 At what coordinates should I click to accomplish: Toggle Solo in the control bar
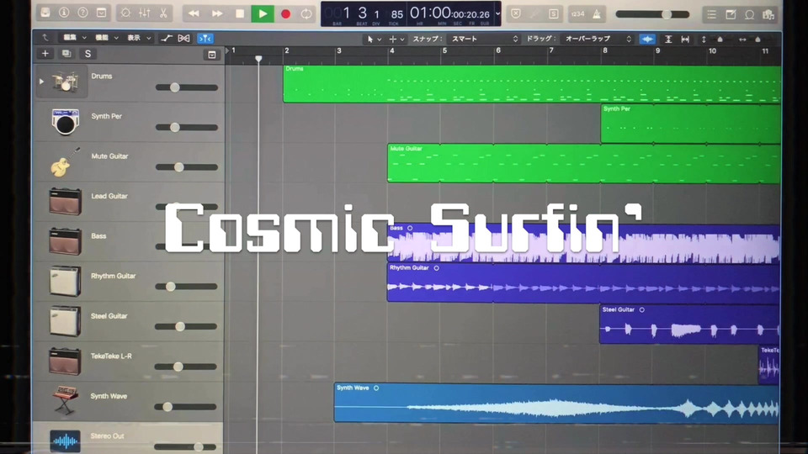pyautogui.click(x=553, y=14)
